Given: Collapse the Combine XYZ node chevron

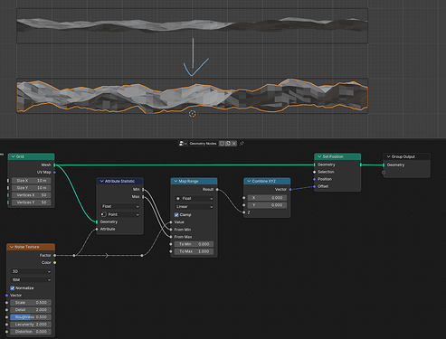Looking at the screenshot, I should 249,181.
